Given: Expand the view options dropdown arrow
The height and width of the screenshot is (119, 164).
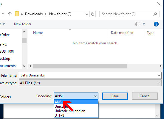Looking at the screenshot, I should click(x=144, y=24).
